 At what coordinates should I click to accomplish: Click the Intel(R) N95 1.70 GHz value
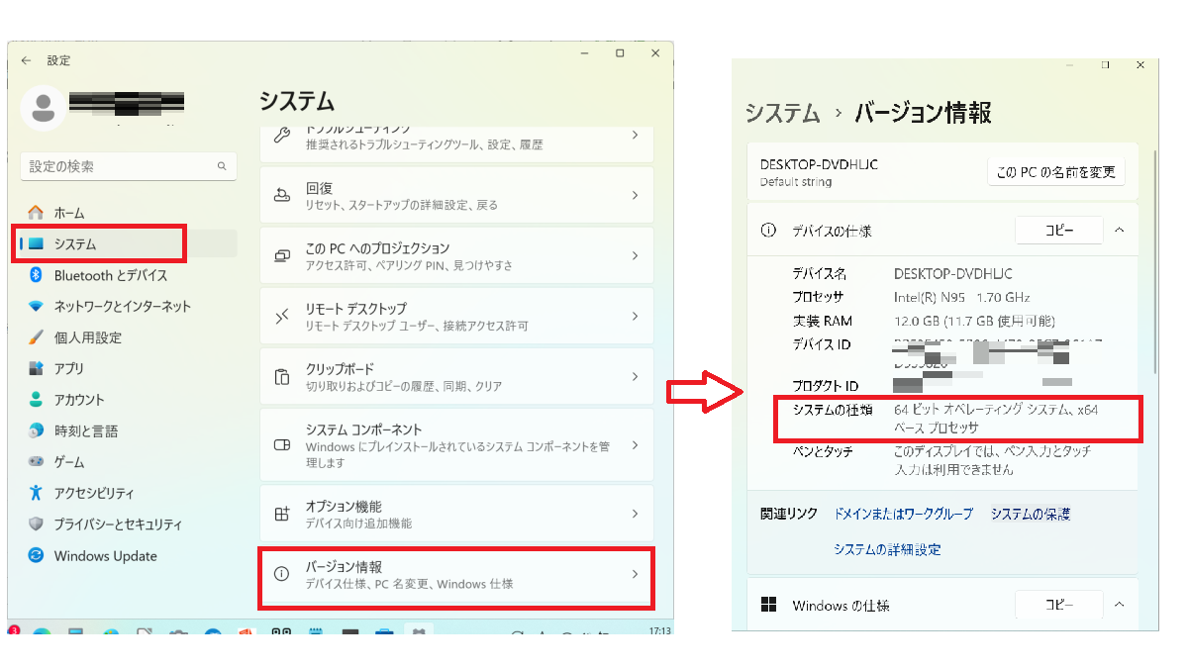pyautogui.click(x=962, y=297)
